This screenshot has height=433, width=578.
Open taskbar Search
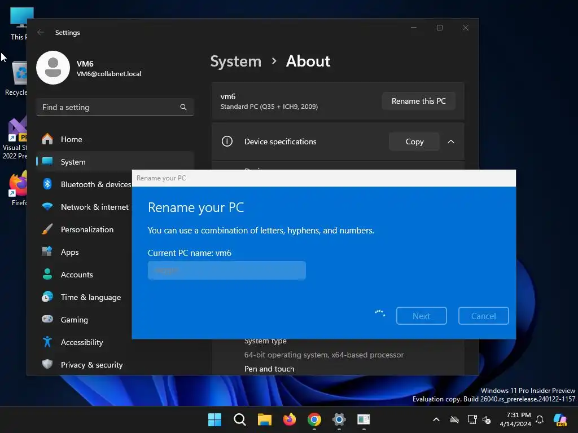point(239,419)
